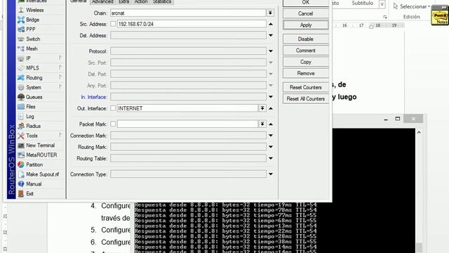
Task: Click the Make Supout.rif icon
Action: point(21,174)
